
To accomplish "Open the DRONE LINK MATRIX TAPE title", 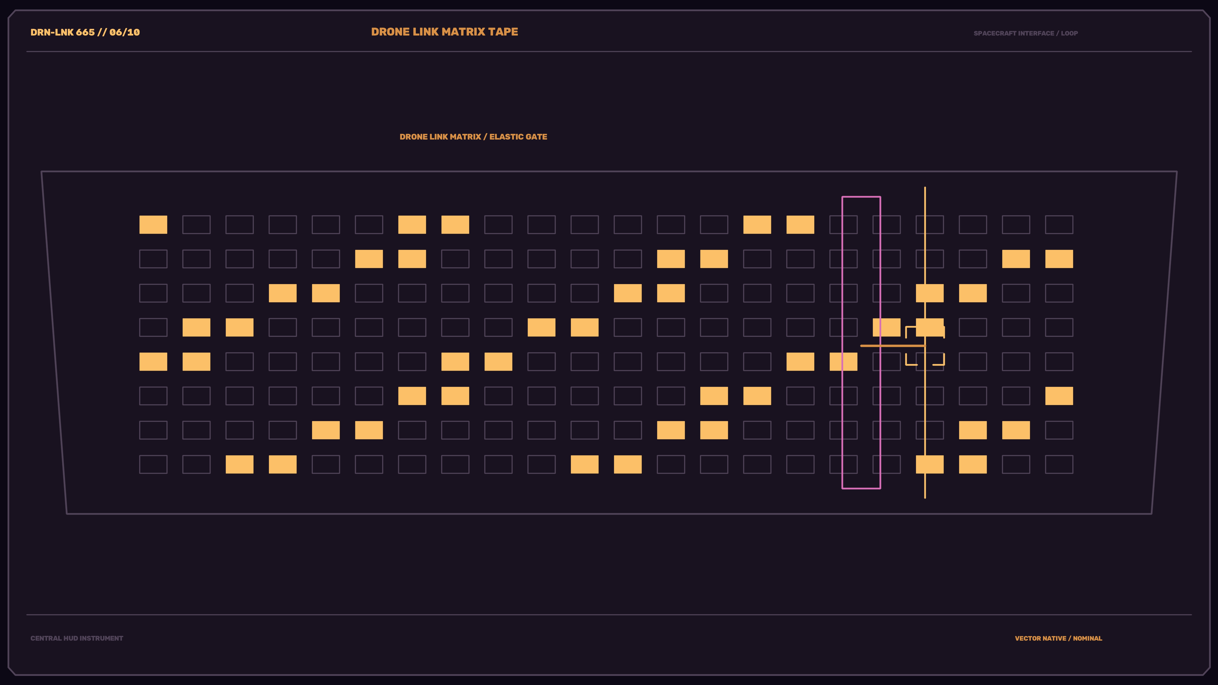I will [x=444, y=32].
